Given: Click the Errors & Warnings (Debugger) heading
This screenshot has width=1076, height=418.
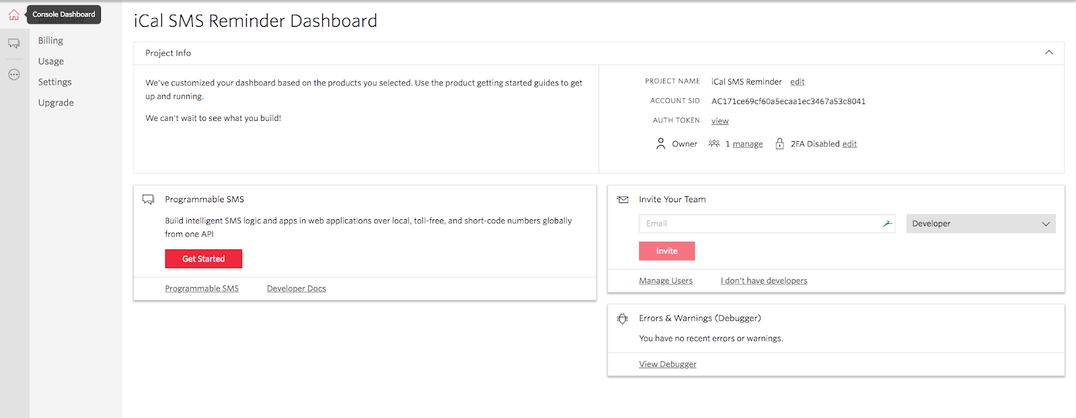Looking at the screenshot, I should (x=700, y=319).
